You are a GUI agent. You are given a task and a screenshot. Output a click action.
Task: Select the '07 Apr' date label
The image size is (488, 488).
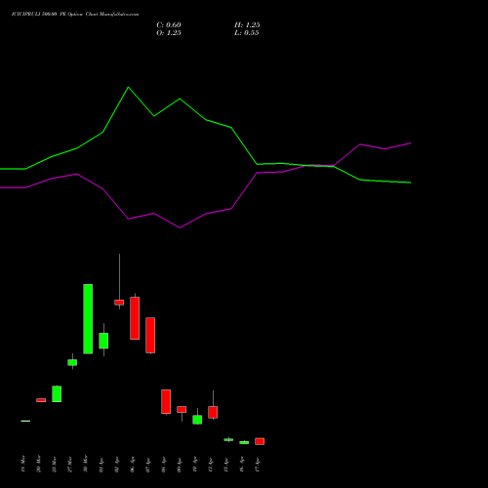tap(148, 464)
